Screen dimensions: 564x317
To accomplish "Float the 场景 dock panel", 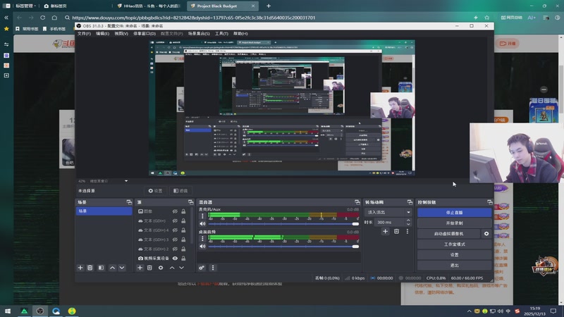I will pos(129,202).
